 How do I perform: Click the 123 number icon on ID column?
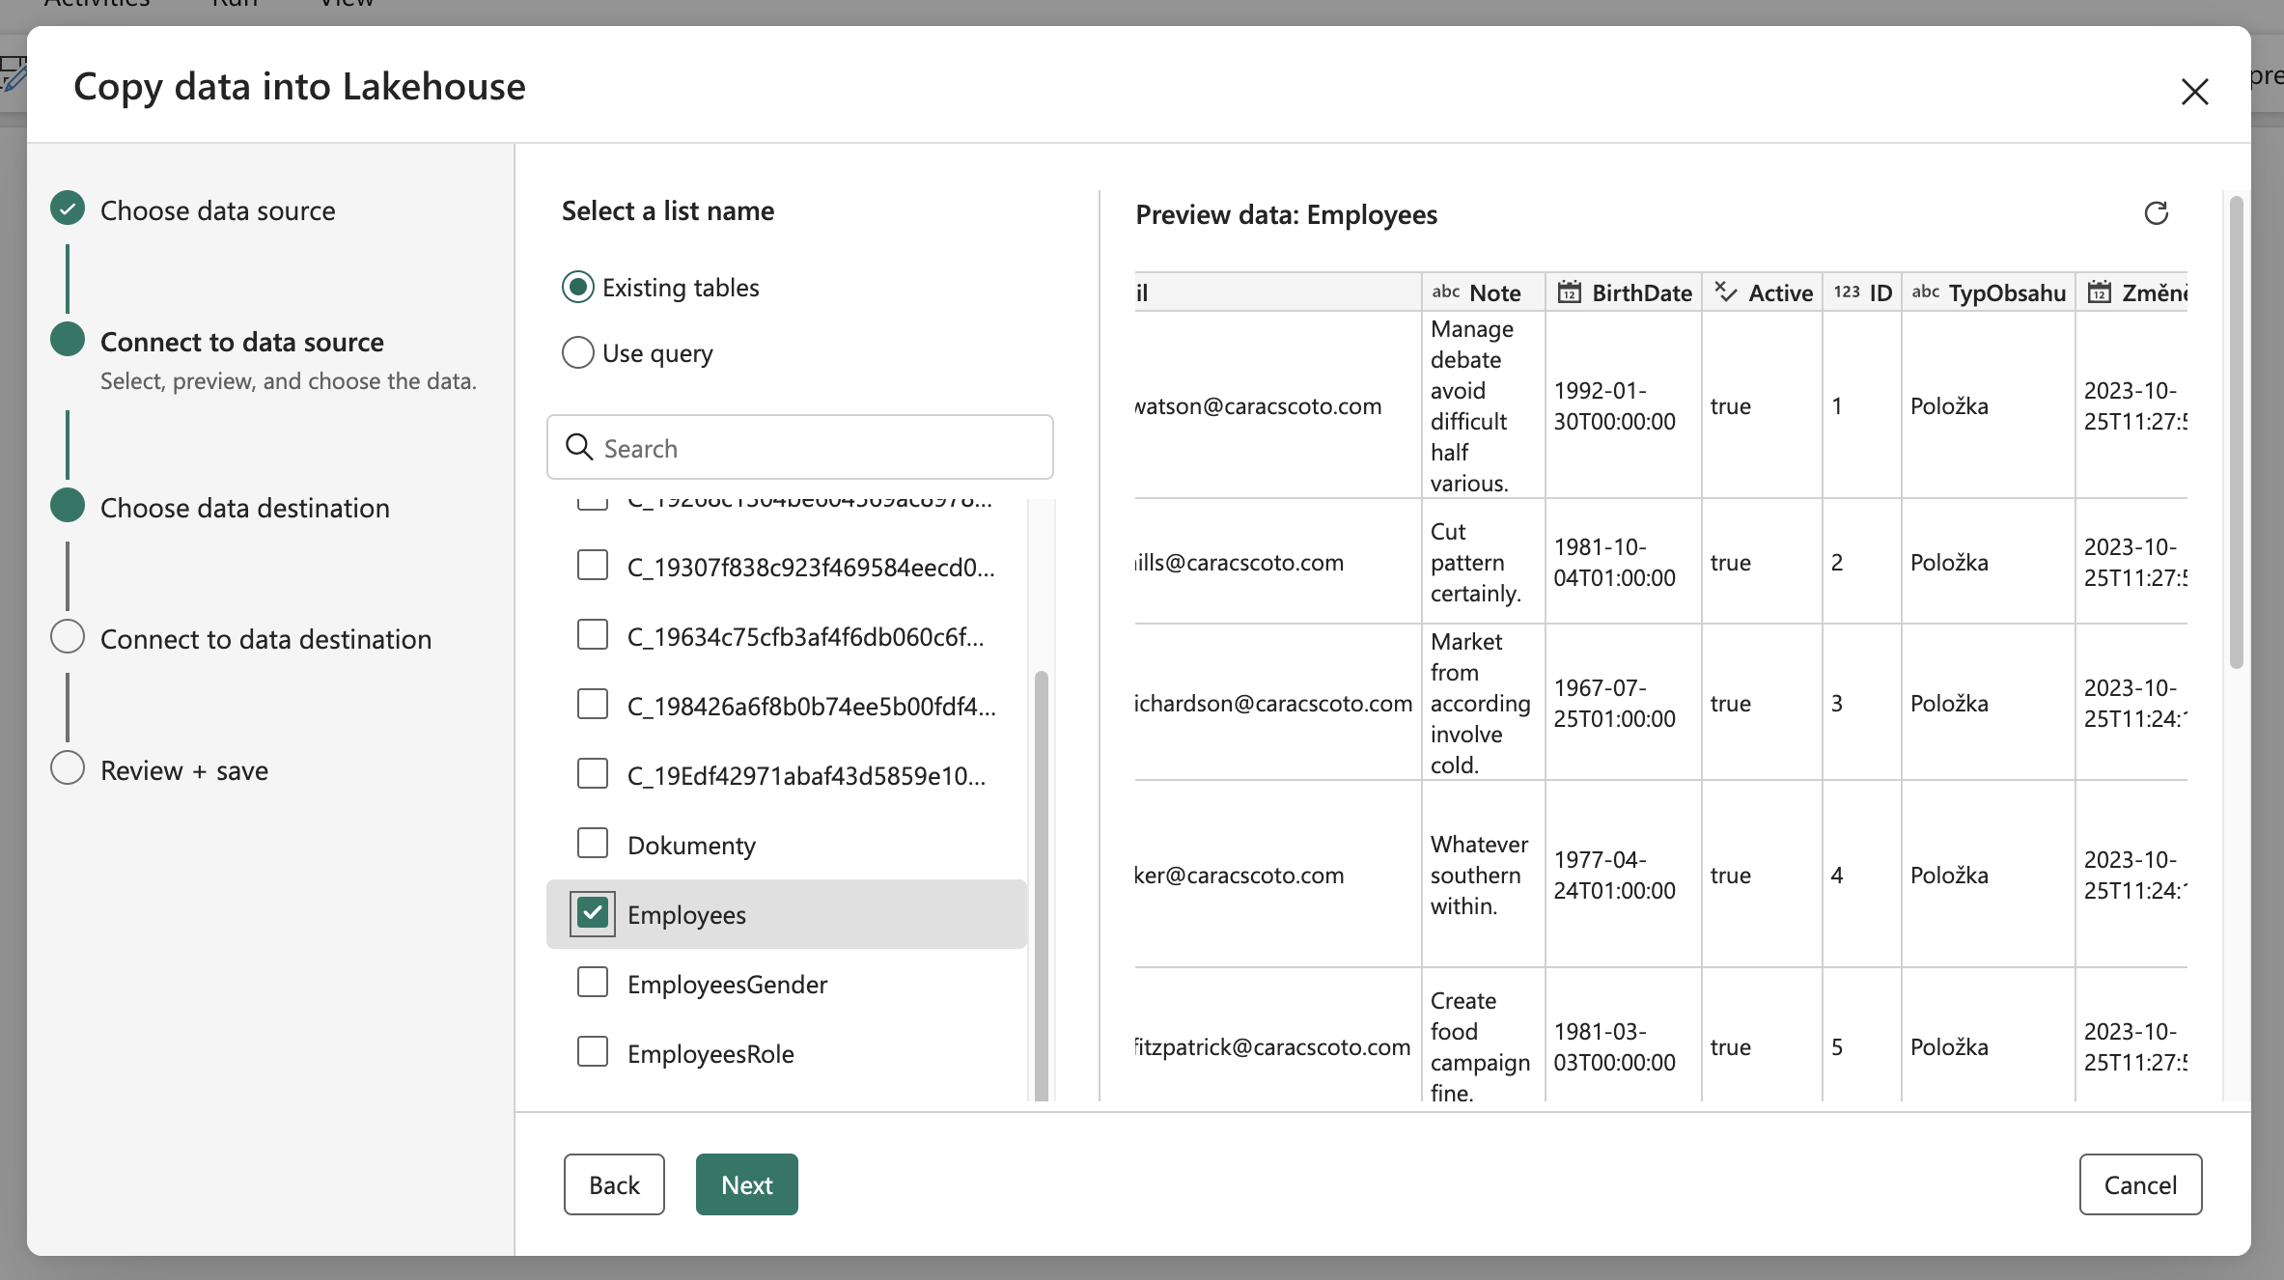[x=1847, y=292]
